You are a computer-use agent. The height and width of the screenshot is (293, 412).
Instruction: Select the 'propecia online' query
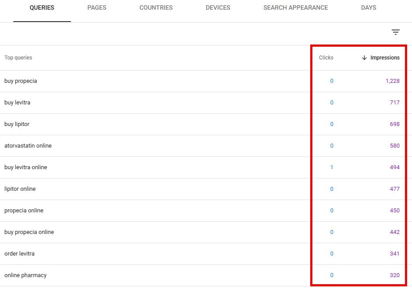(24, 210)
